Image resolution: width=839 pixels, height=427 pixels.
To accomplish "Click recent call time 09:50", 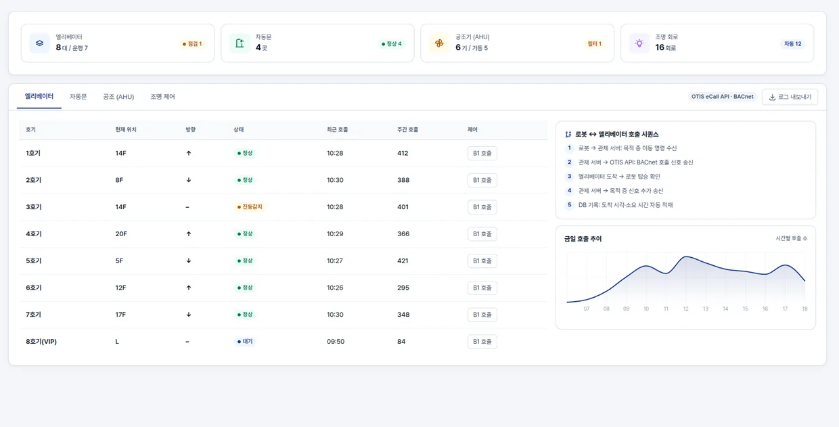I will point(336,342).
